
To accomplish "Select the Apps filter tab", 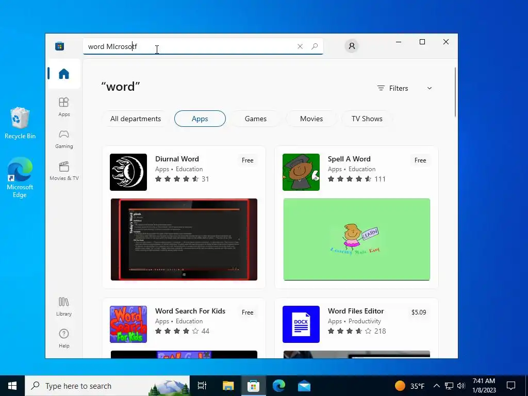I will [x=200, y=119].
